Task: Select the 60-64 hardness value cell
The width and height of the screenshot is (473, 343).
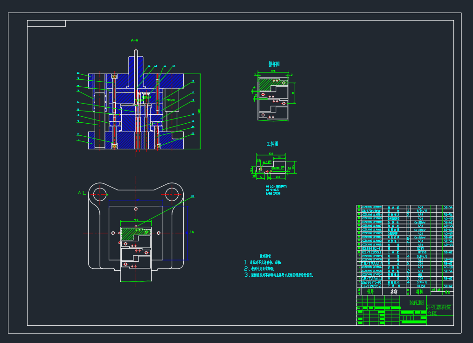Action: [448, 230]
